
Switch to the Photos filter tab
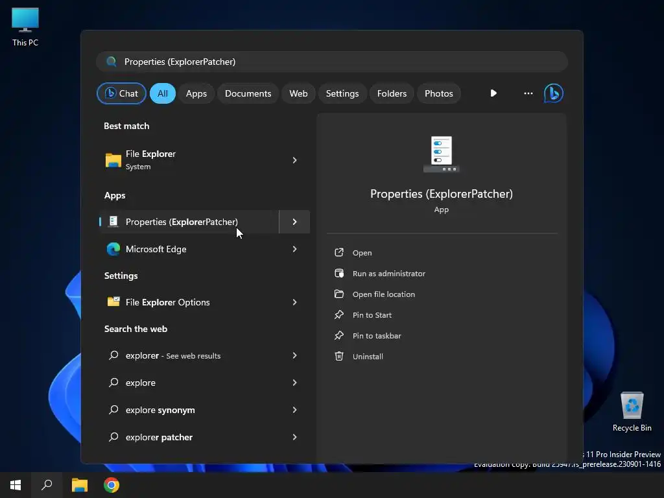[x=439, y=93]
